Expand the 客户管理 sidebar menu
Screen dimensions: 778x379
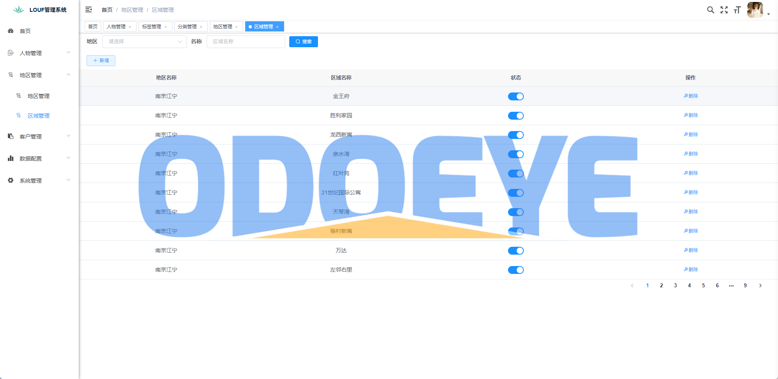coord(39,137)
